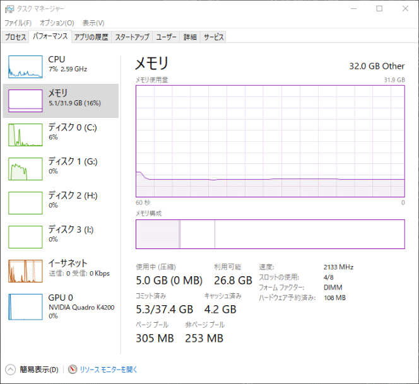The width and height of the screenshot is (419, 384).
Task: Click the 108 MB hardware reserved value
Action: (335, 298)
